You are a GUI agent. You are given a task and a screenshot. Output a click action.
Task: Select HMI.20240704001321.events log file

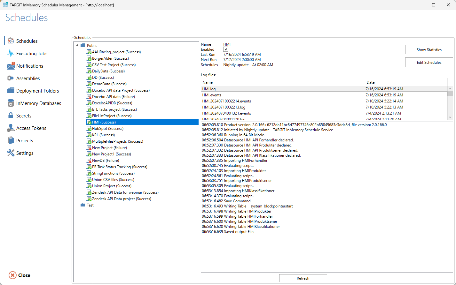click(x=324, y=113)
